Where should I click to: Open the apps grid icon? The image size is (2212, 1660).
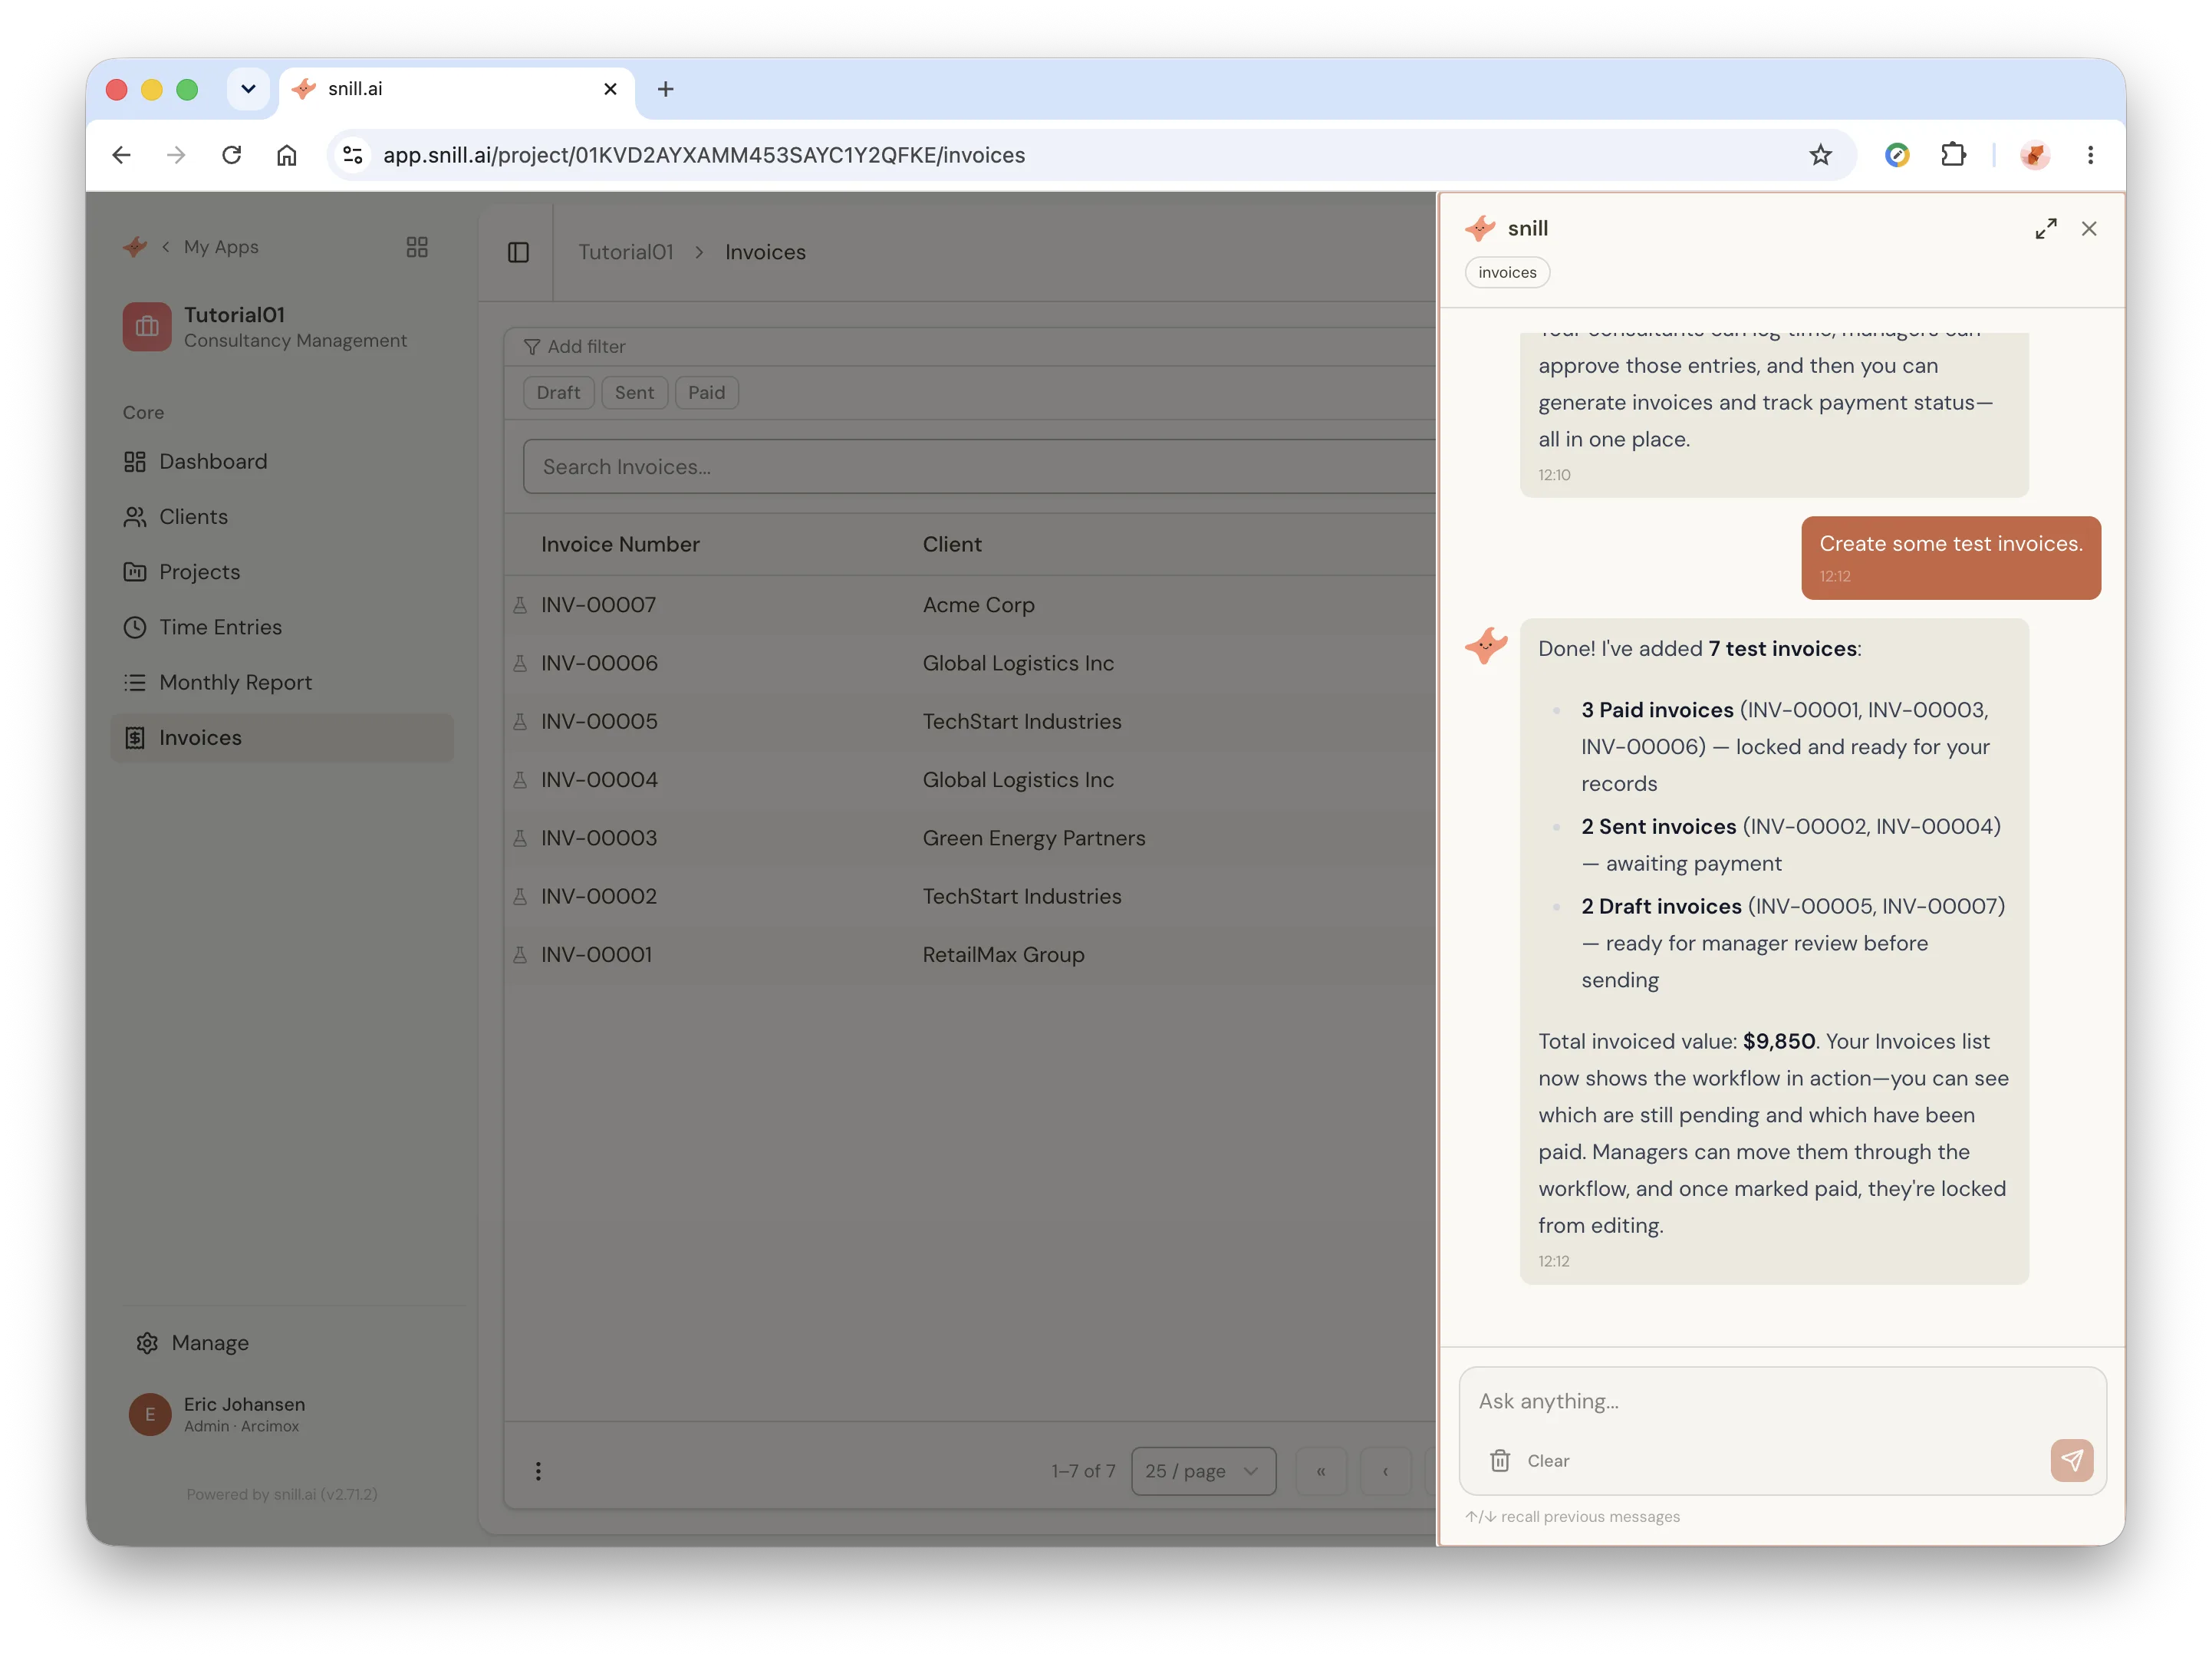[417, 247]
